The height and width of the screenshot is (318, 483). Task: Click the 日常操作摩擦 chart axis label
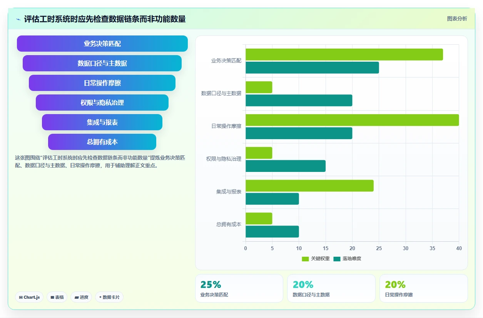tap(226, 126)
